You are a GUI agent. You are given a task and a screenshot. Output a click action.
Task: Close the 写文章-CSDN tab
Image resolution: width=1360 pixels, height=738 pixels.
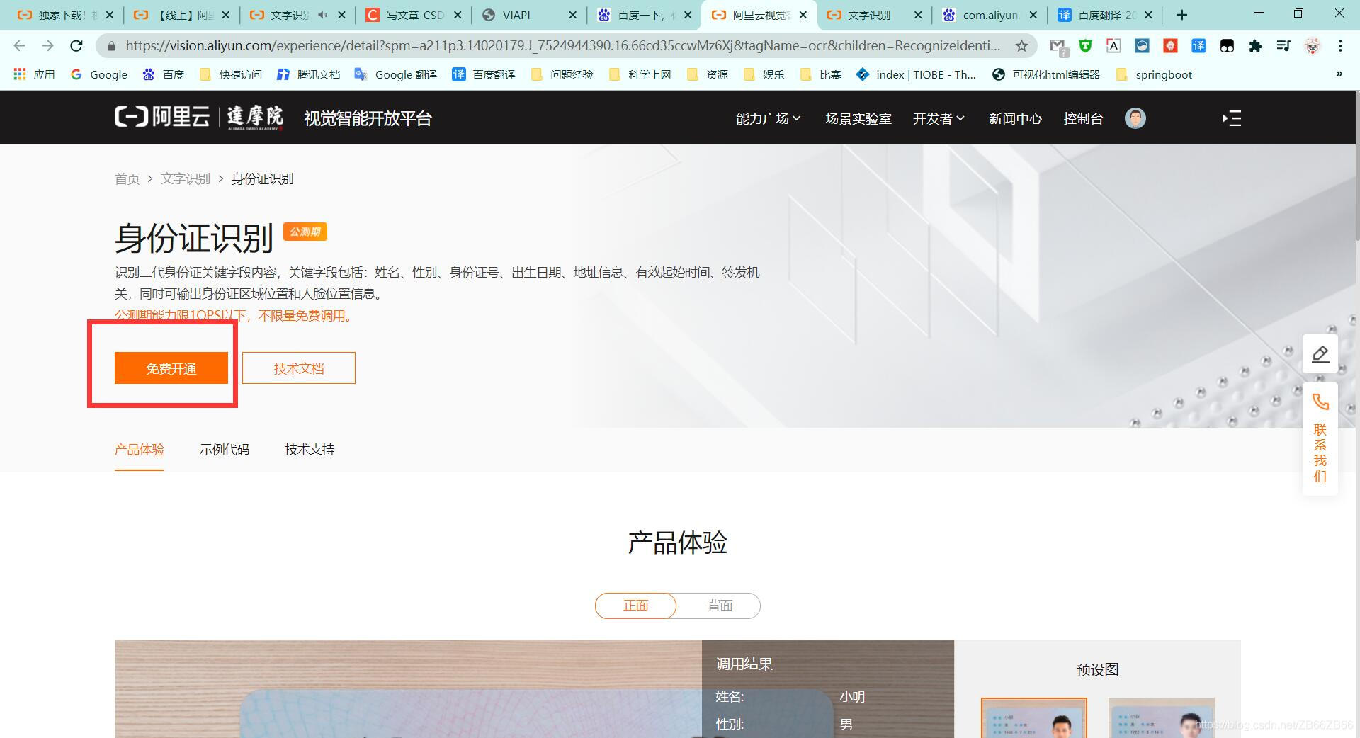[x=458, y=15]
